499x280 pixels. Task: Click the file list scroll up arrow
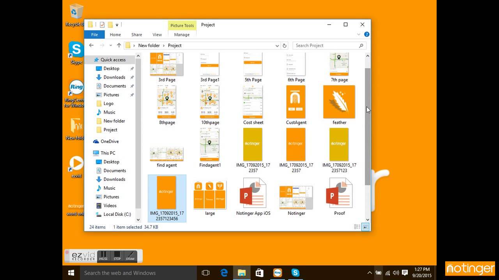click(x=367, y=56)
